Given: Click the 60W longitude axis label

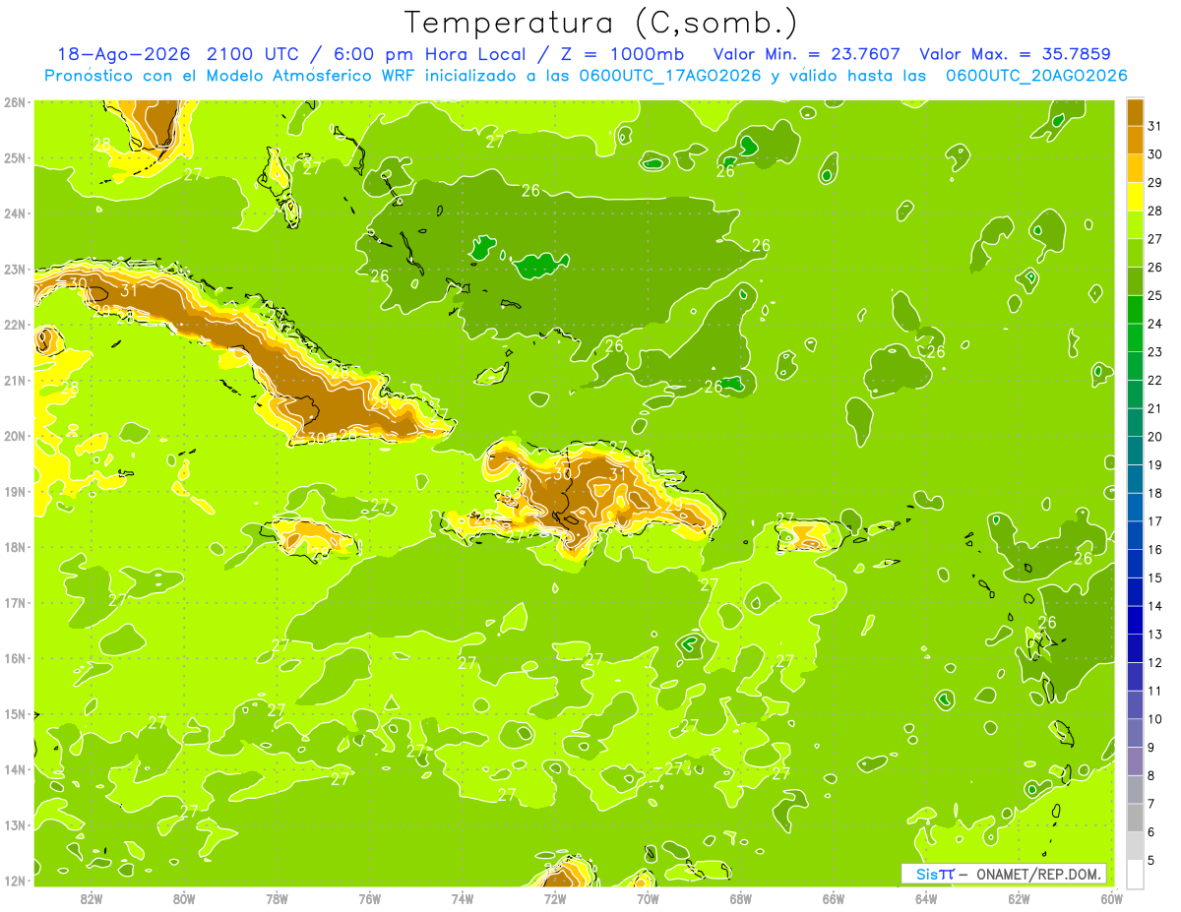Looking at the screenshot, I should (1111, 898).
